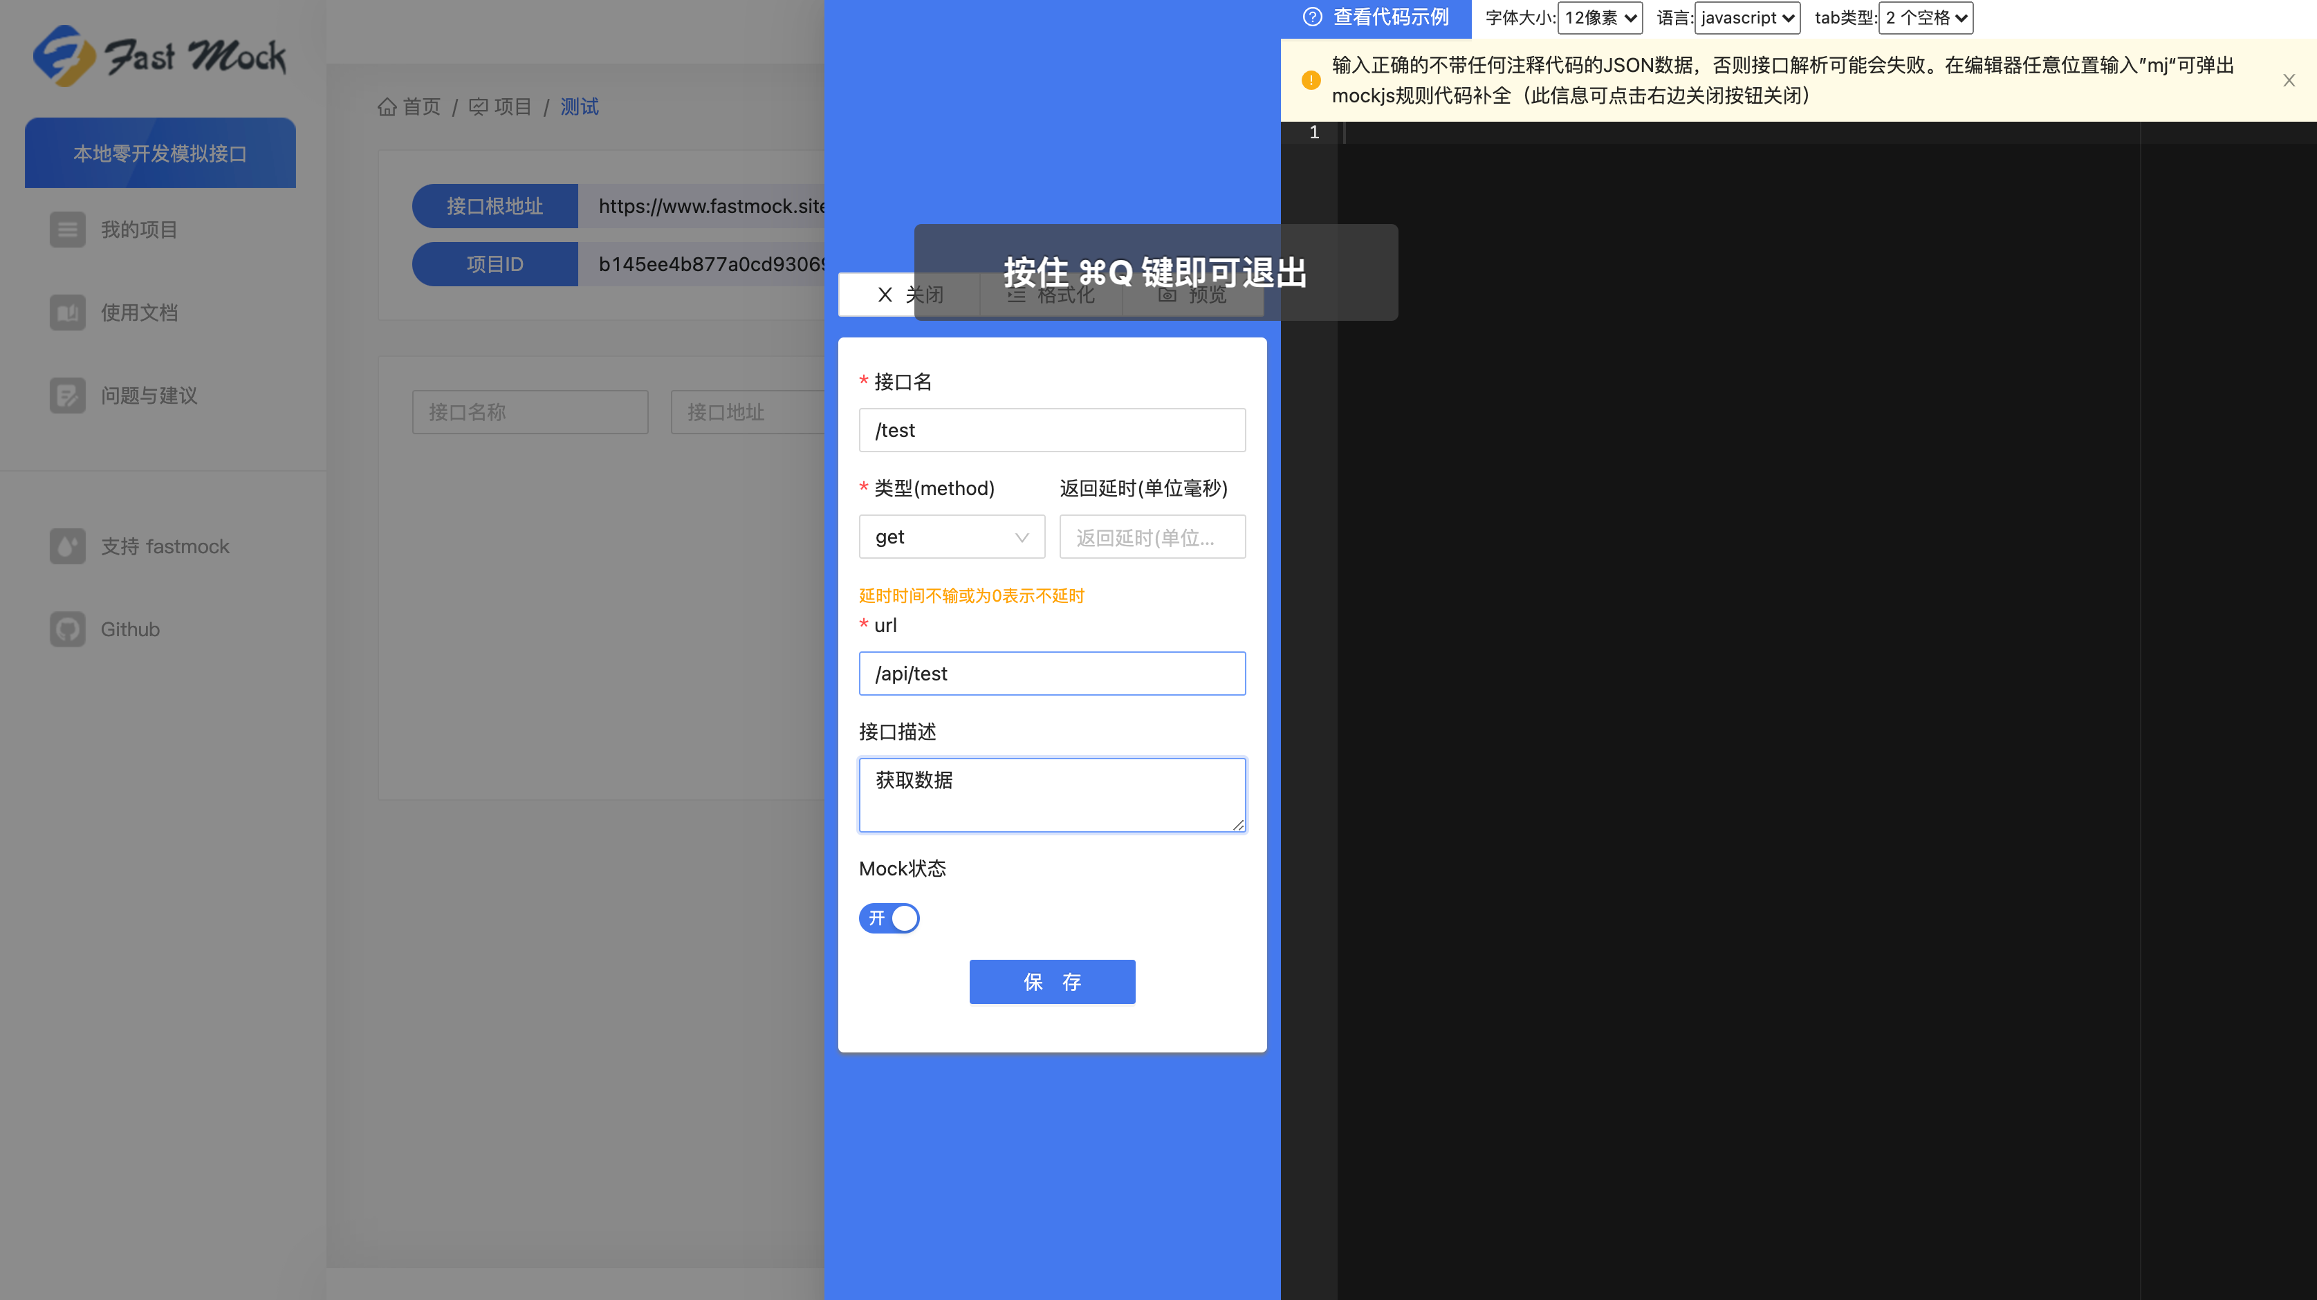Open the method dropdown showing get

951,536
